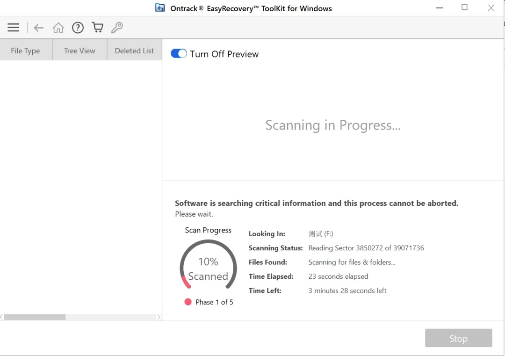Click the 'Phase 1 of 5' label
The height and width of the screenshot is (356, 505).
214,302
